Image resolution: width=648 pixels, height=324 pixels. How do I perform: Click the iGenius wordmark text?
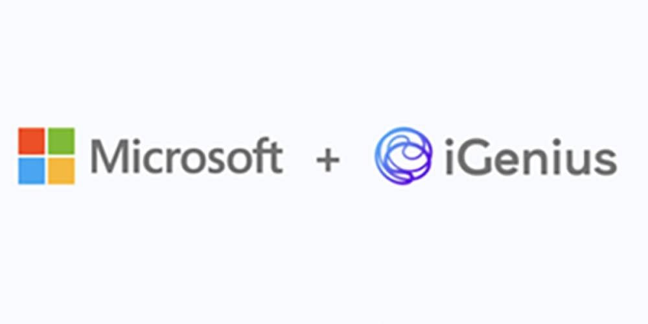531,156
